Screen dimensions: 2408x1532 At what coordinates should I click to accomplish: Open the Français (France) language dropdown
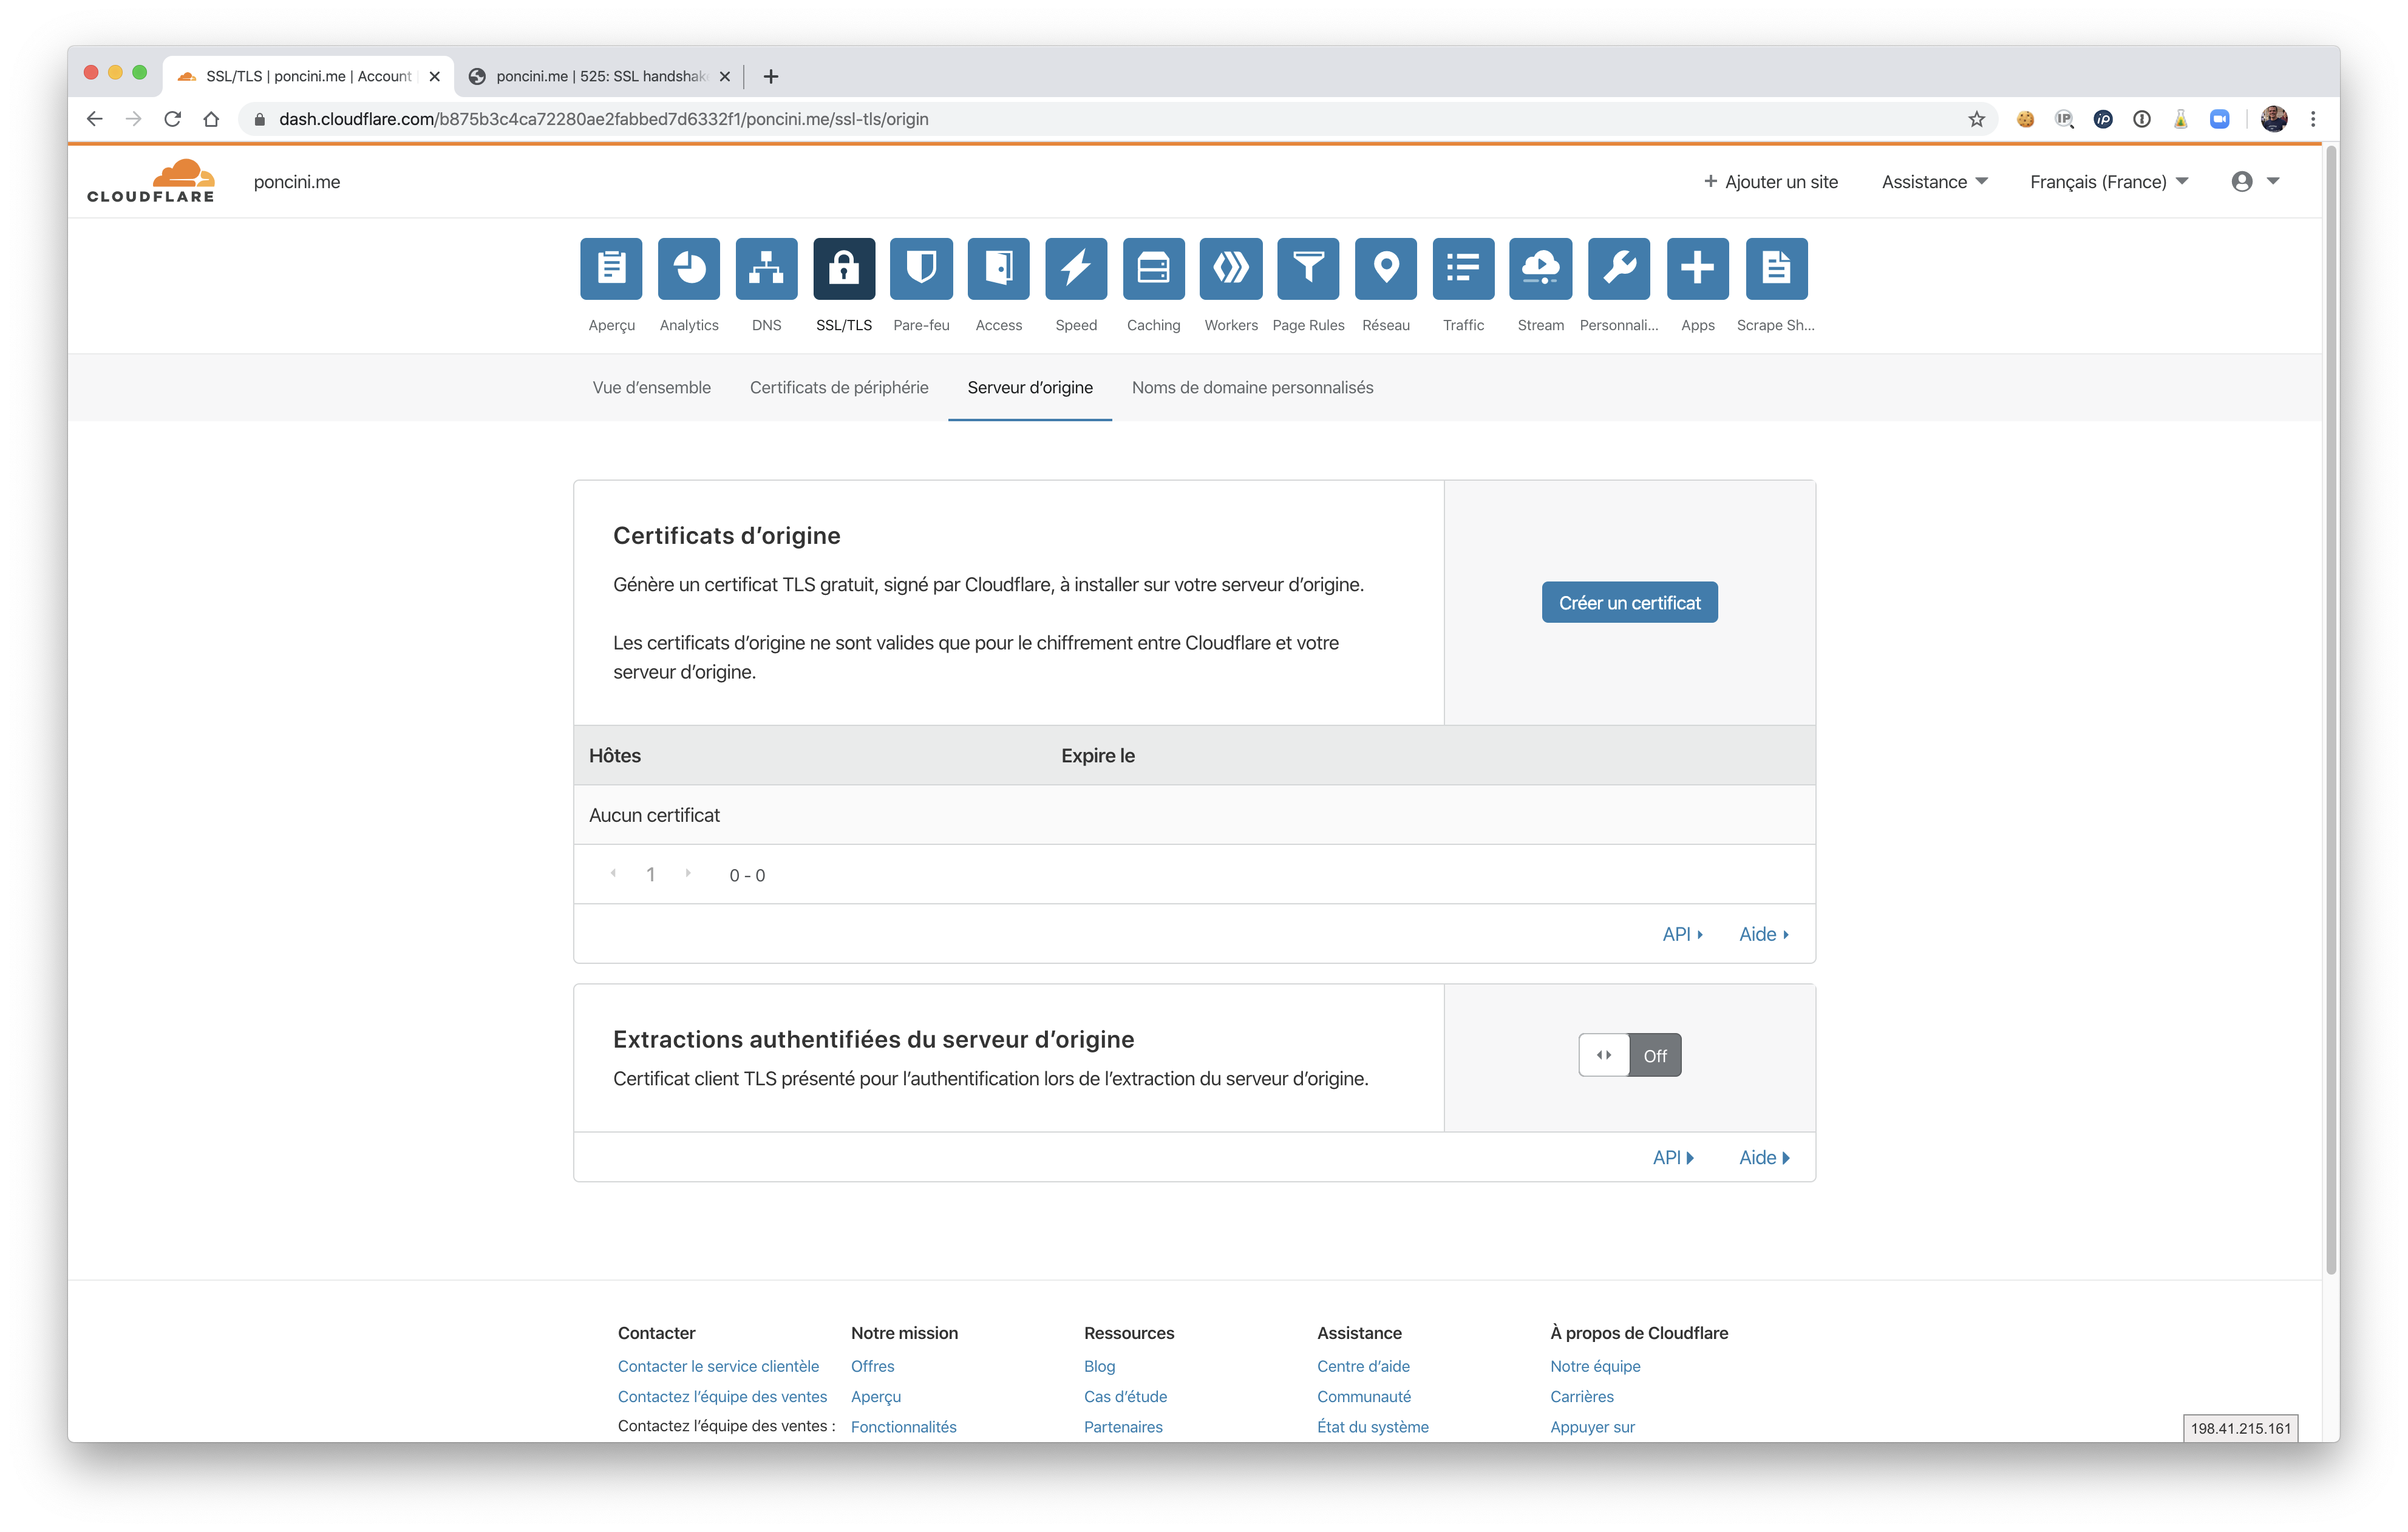coord(2108,181)
